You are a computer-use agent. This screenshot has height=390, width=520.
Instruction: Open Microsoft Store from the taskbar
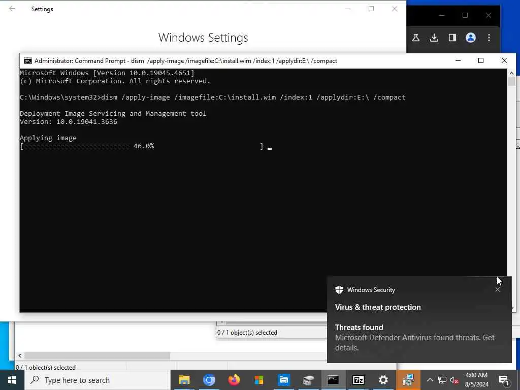coord(258,380)
